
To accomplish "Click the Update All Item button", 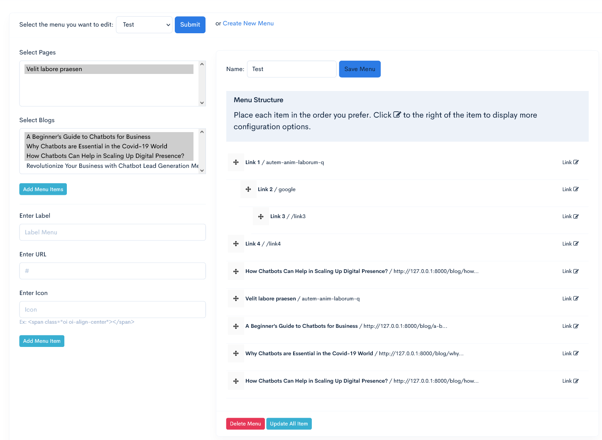I will point(289,423).
